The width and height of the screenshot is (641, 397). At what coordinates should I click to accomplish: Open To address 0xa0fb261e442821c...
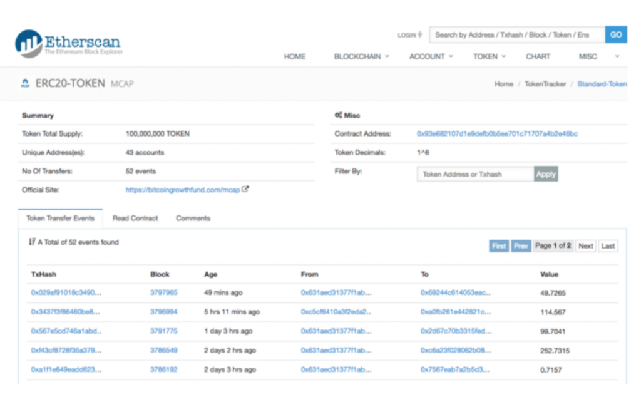coord(456,312)
